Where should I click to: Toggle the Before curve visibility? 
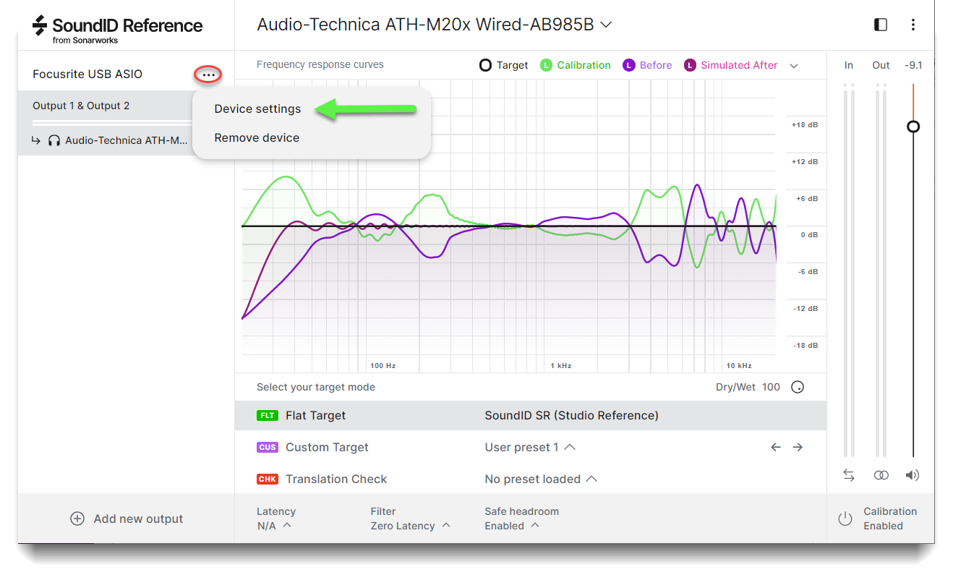click(647, 65)
